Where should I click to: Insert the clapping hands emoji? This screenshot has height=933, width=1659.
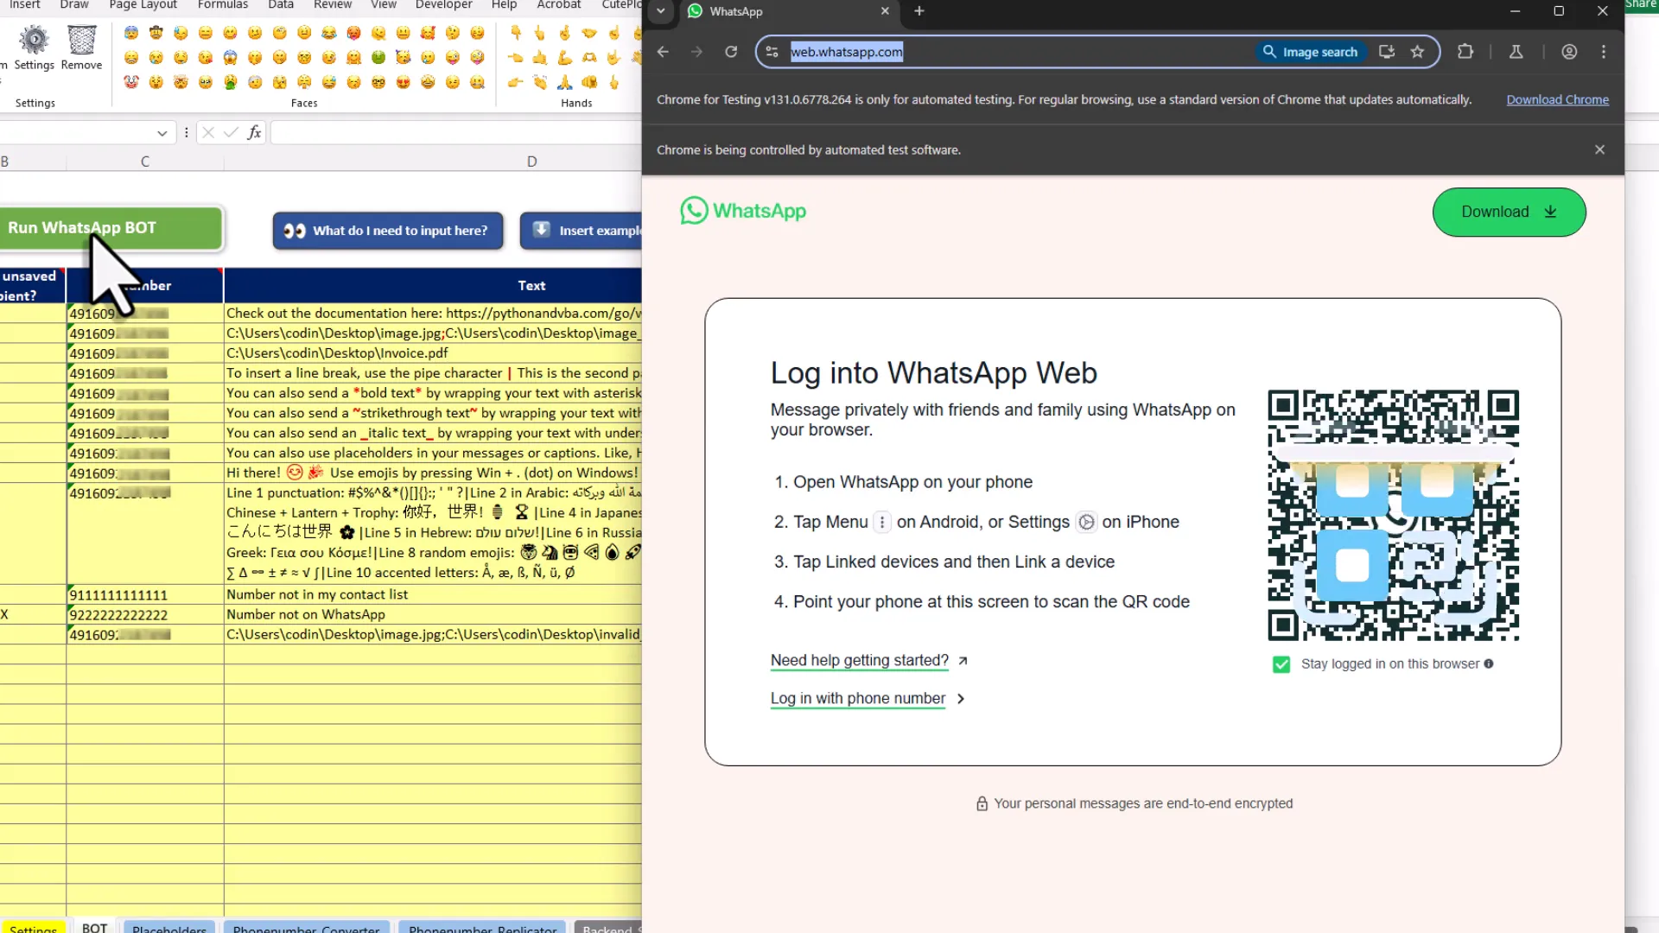click(x=540, y=82)
